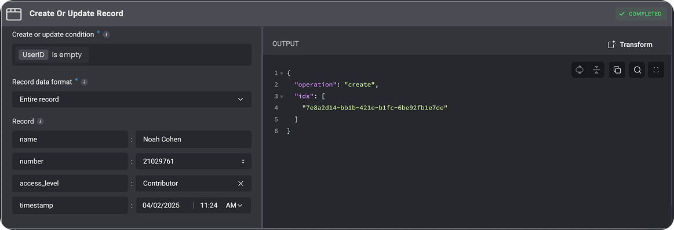The image size is (674, 230).
Task: Collapse the ids array at line 3
Action: coord(282,96)
